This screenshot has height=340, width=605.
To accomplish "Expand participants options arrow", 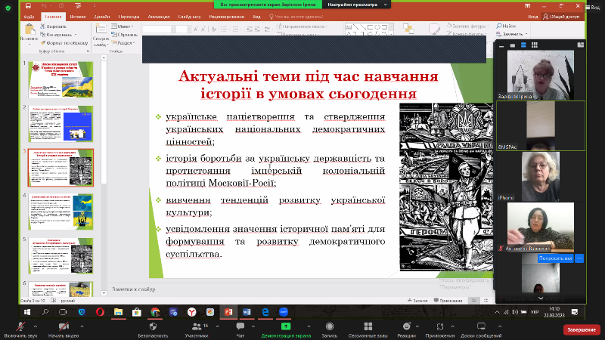I will (x=218, y=326).
